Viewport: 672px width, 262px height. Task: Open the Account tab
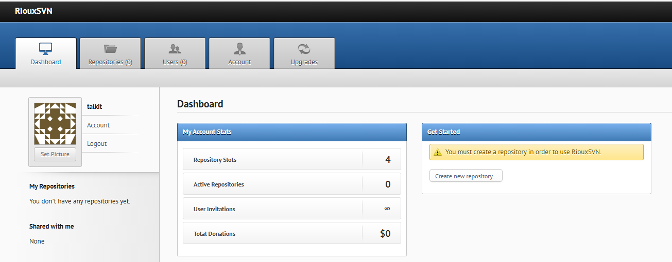coord(239,53)
